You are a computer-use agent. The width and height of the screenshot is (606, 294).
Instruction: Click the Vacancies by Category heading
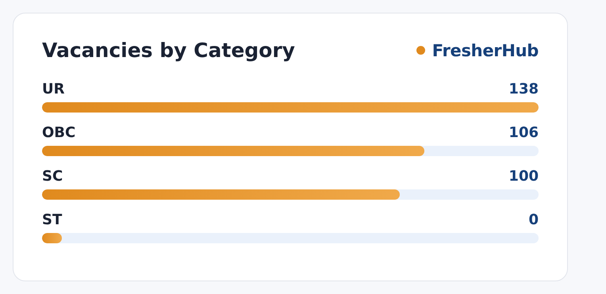[168, 51]
